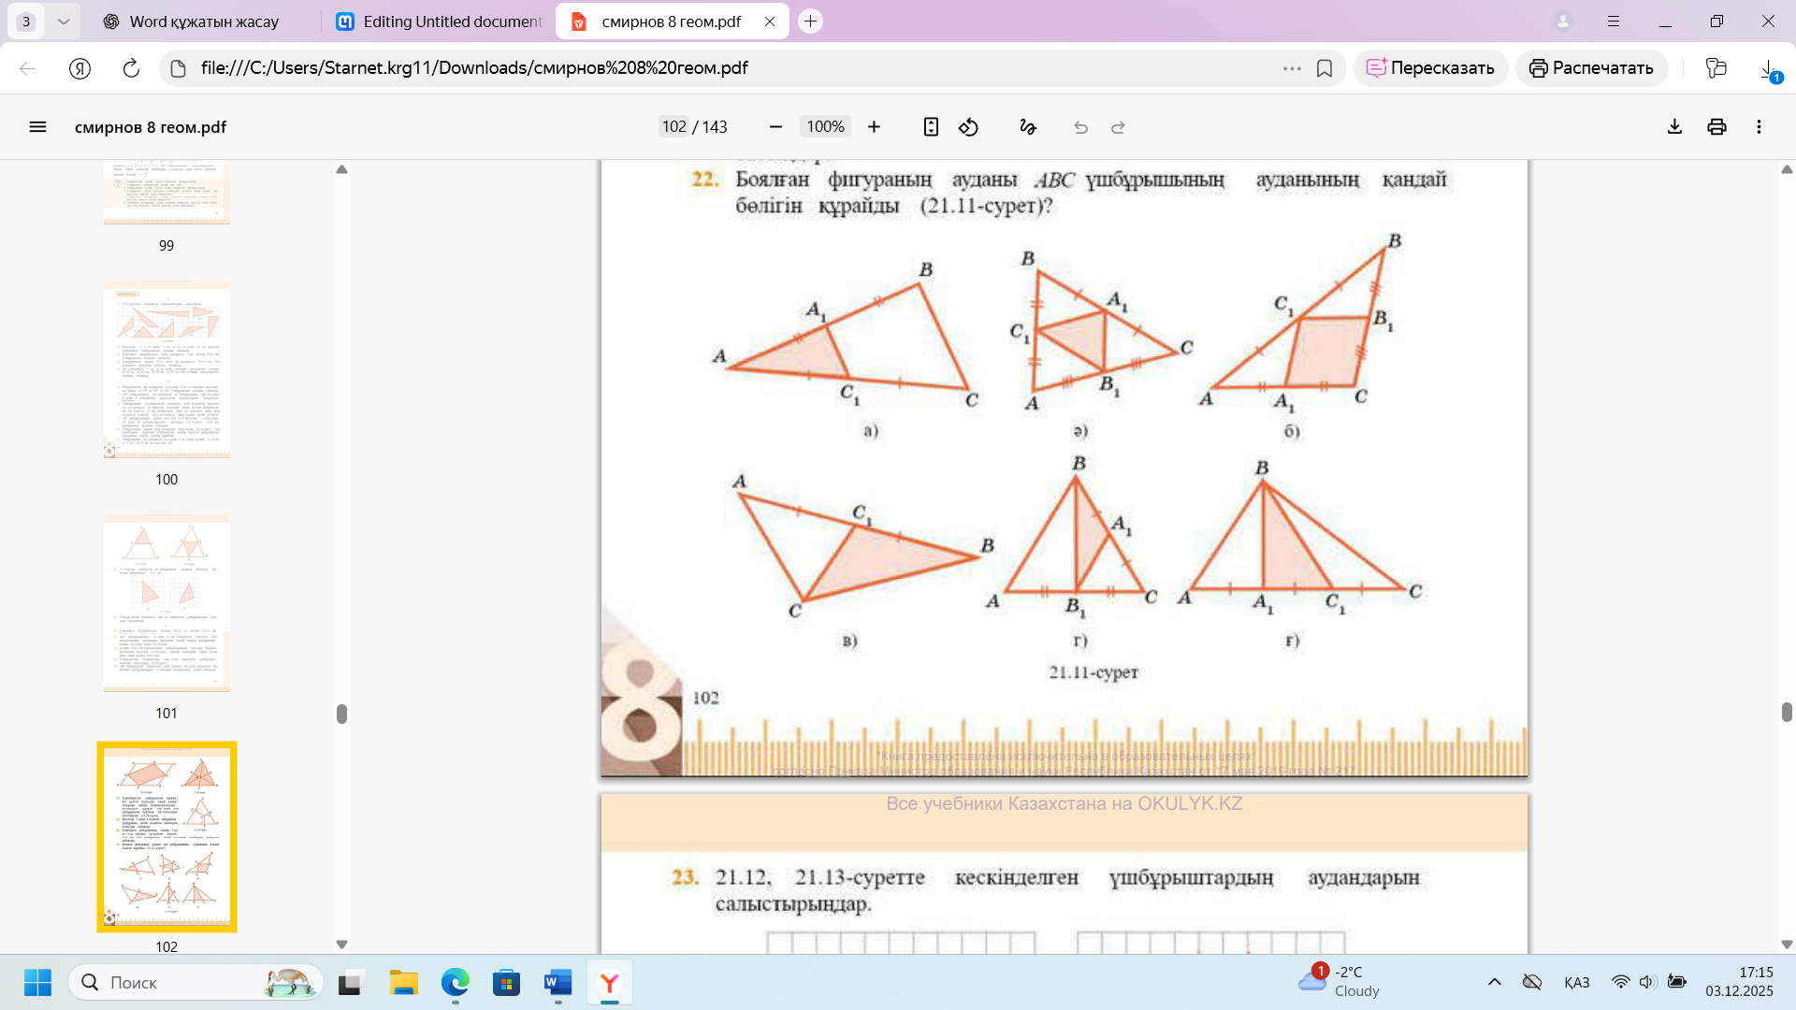The width and height of the screenshot is (1796, 1010).
Task: Click the page number input field
Action: pos(673,127)
